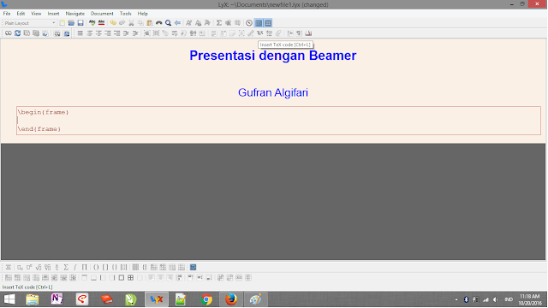Toggle the math toolbar button

pos(259,23)
